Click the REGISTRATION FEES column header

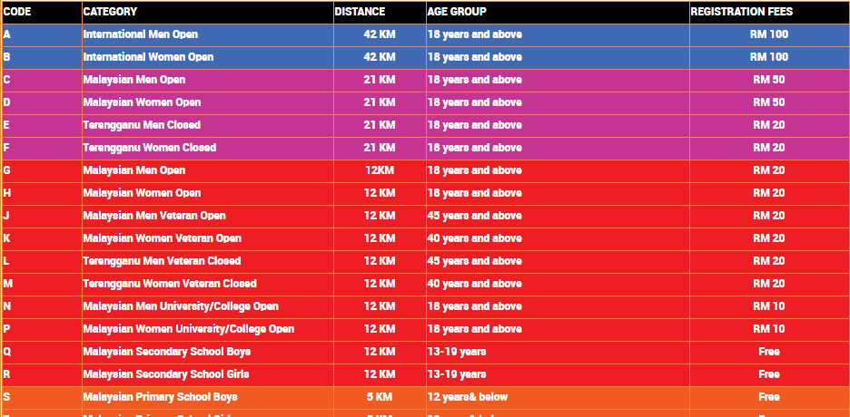(x=769, y=12)
